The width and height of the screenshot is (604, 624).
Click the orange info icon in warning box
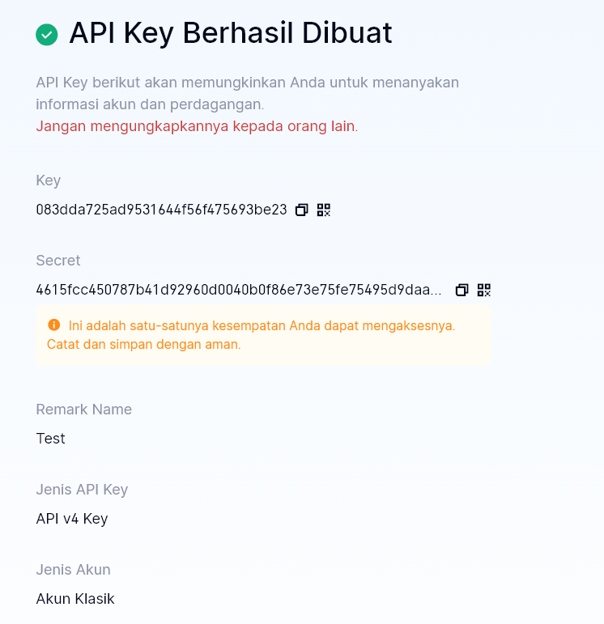pyautogui.click(x=54, y=325)
